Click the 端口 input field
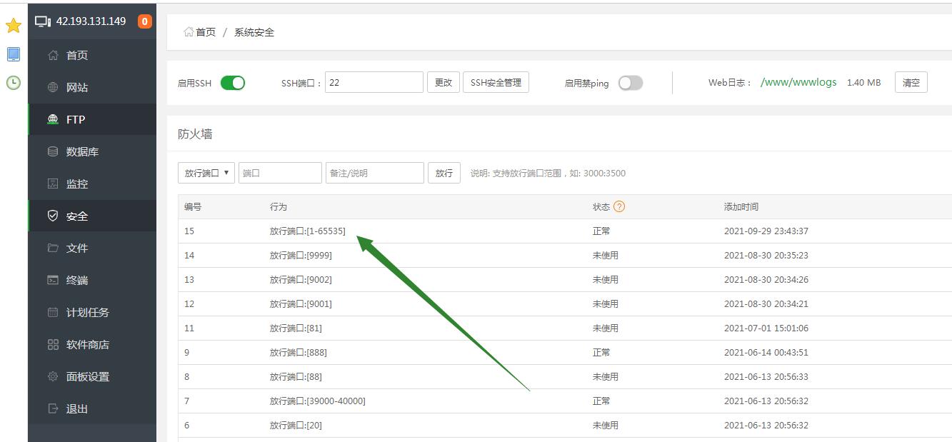Image resolution: width=952 pixels, height=442 pixels. pyautogui.click(x=280, y=173)
